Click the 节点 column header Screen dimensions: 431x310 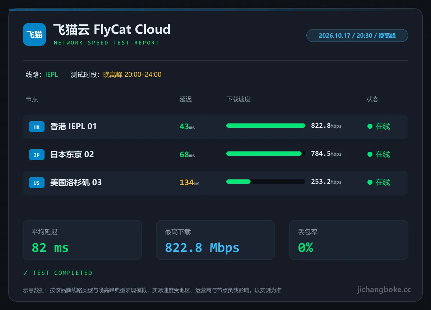pyautogui.click(x=32, y=99)
